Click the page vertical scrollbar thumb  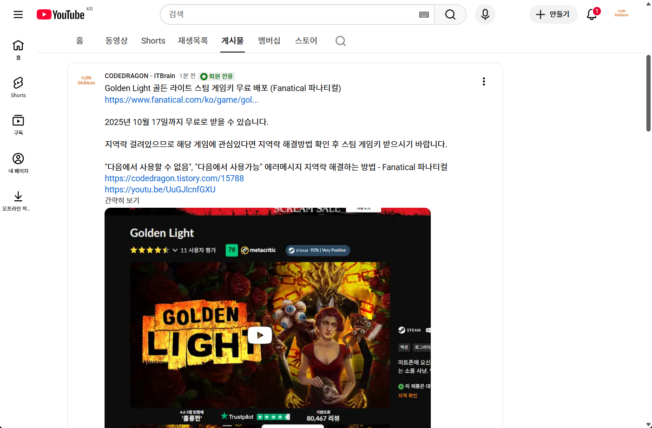pyautogui.click(x=648, y=93)
